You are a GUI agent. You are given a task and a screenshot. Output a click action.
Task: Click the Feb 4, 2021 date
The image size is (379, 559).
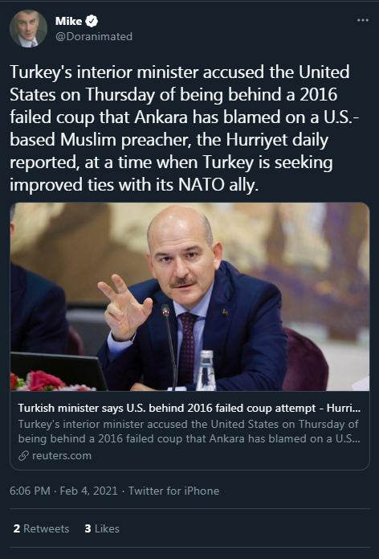point(88,491)
